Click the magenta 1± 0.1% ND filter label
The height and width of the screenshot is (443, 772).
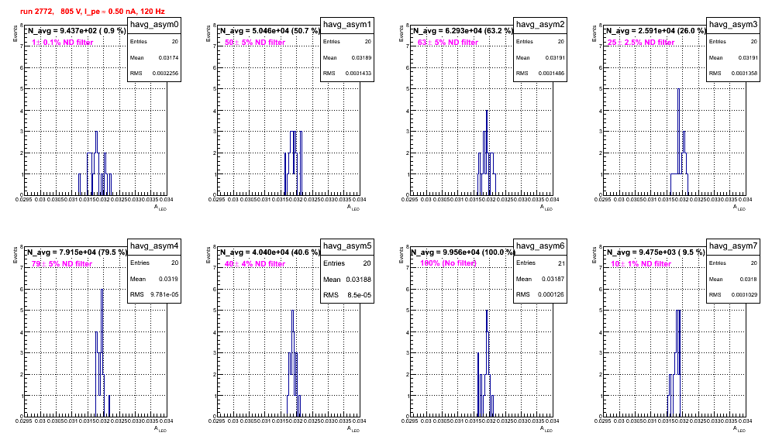62,43
